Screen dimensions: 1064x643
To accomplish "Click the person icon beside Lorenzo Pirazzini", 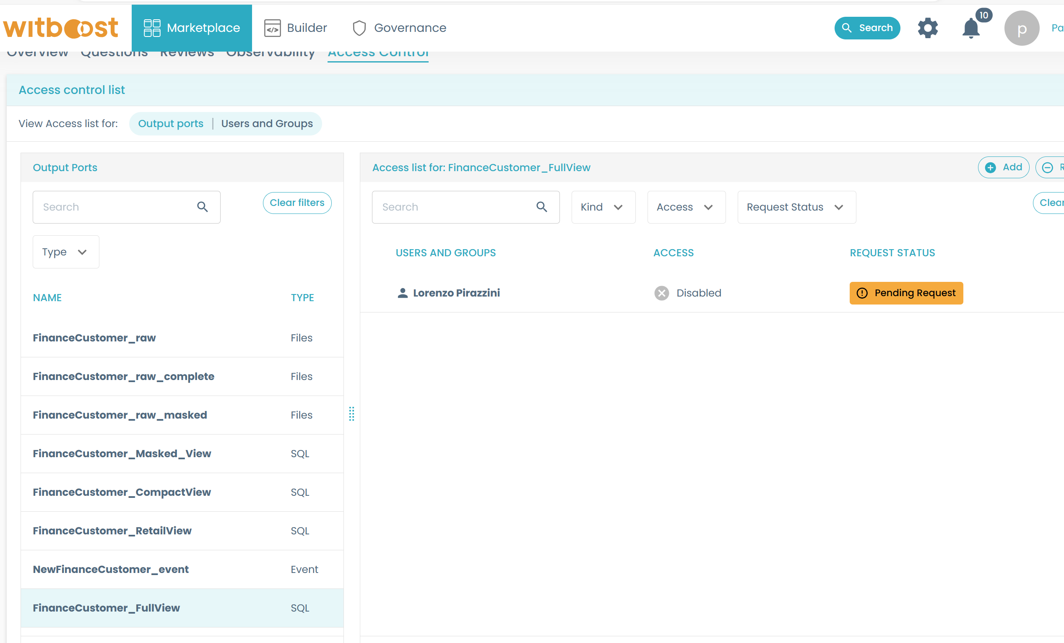I will click(403, 293).
